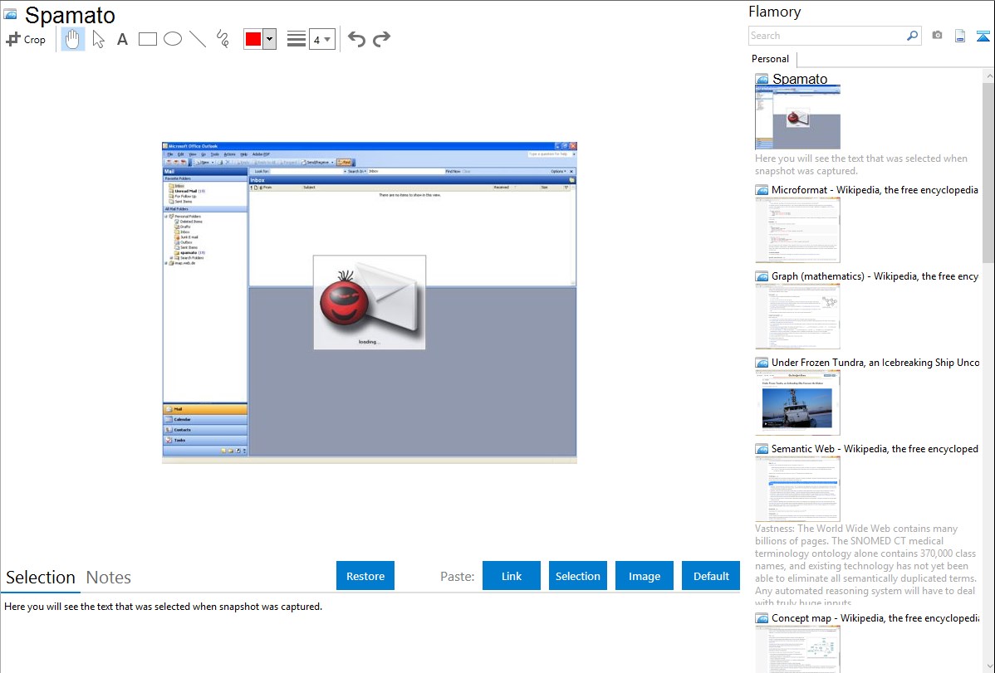Open the Microformat Wikipedia snapshot thumbnail
Screen dimensions: 995x673
click(x=797, y=229)
